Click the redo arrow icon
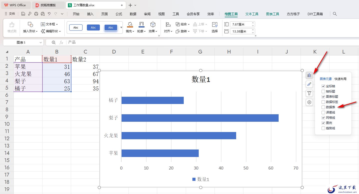359x194 pixels. tap(56, 14)
